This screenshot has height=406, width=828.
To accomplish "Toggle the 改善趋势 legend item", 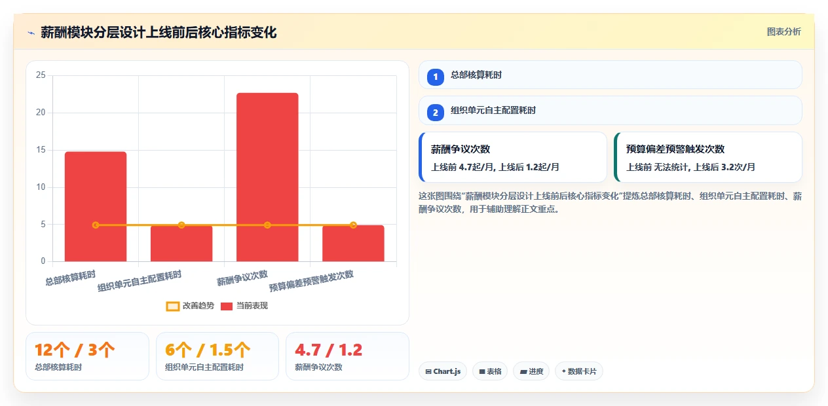I will [x=190, y=306].
